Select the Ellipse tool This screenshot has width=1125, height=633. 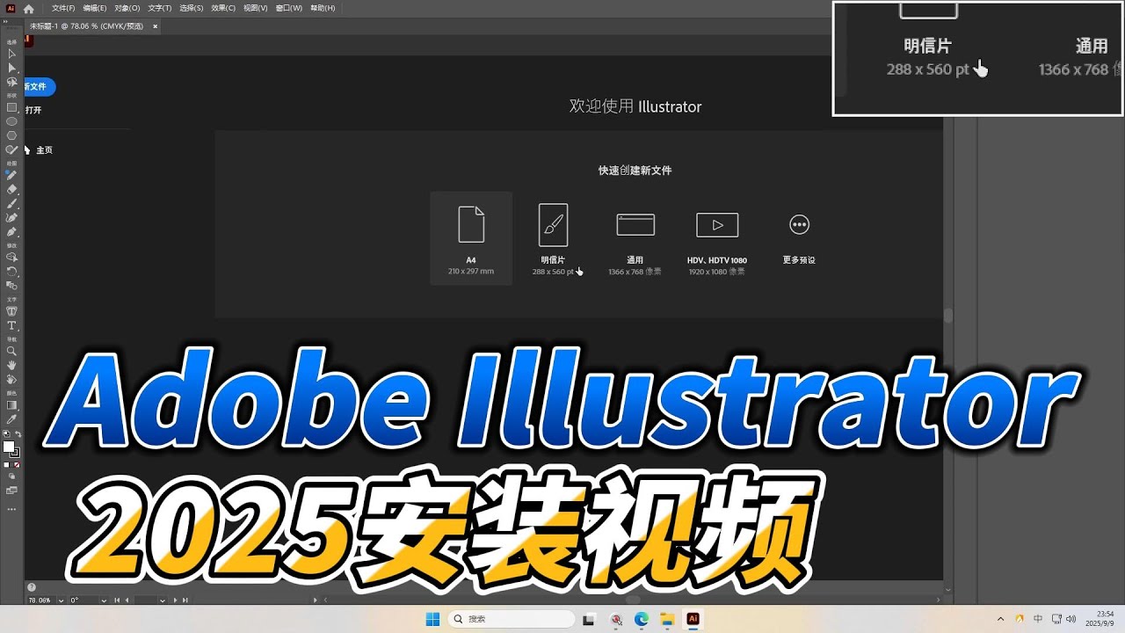(11, 121)
